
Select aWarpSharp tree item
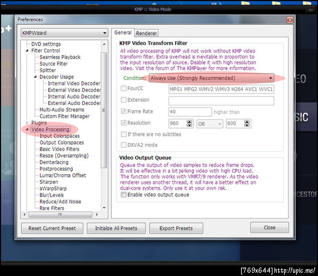click(x=53, y=189)
